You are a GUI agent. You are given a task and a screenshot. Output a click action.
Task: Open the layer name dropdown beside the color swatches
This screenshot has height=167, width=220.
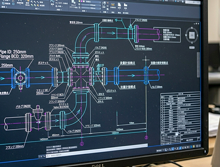(93, 2)
